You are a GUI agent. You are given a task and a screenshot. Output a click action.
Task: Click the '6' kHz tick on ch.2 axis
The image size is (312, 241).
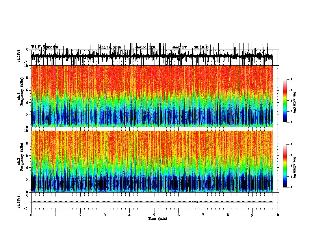tap(28, 156)
